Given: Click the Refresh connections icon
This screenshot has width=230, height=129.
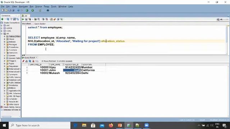Looking at the screenshot, I should (x=8, y=19).
